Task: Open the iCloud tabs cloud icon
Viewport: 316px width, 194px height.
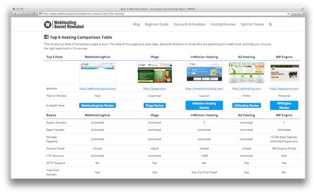Action: pos(27,14)
